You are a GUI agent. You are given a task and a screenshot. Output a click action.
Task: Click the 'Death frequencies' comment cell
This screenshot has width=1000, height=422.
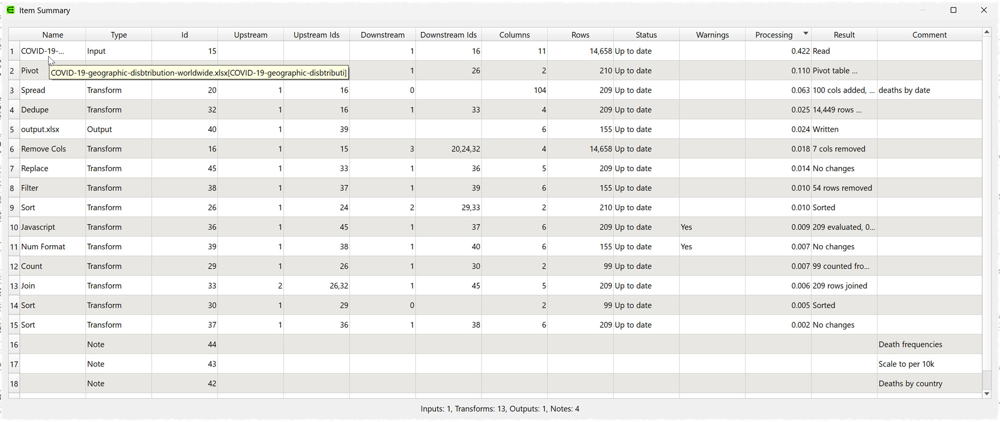pos(930,344)
